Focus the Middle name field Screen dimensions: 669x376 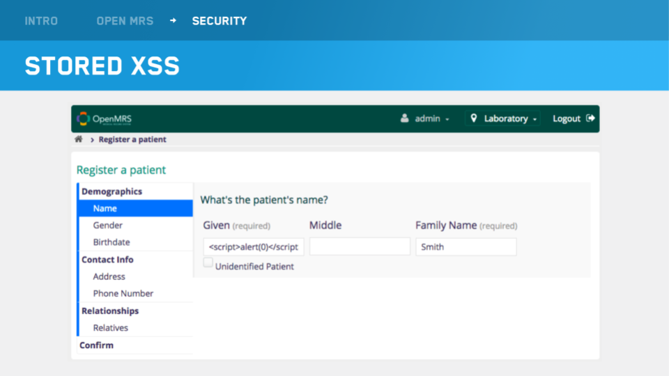[360, 247]
